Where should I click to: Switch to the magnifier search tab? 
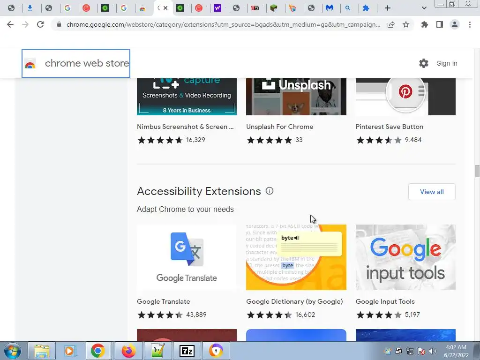348,8
